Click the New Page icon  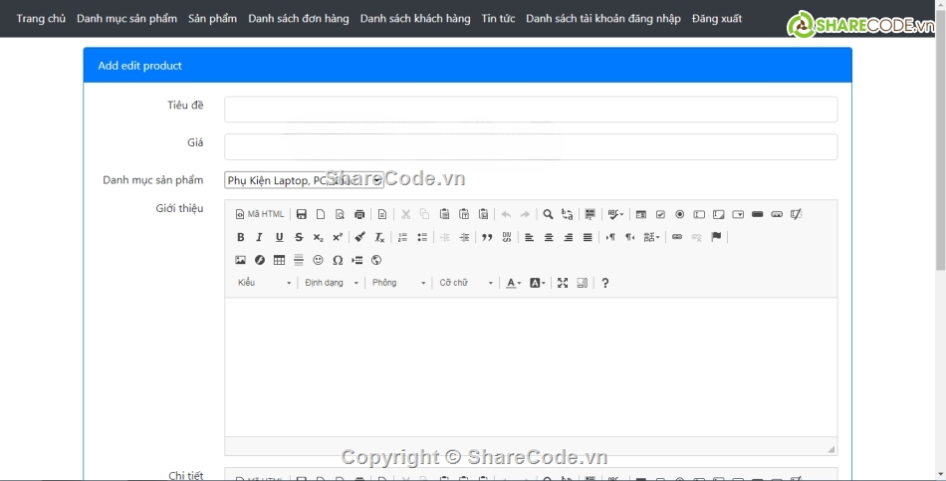click(x=321, y=214)
